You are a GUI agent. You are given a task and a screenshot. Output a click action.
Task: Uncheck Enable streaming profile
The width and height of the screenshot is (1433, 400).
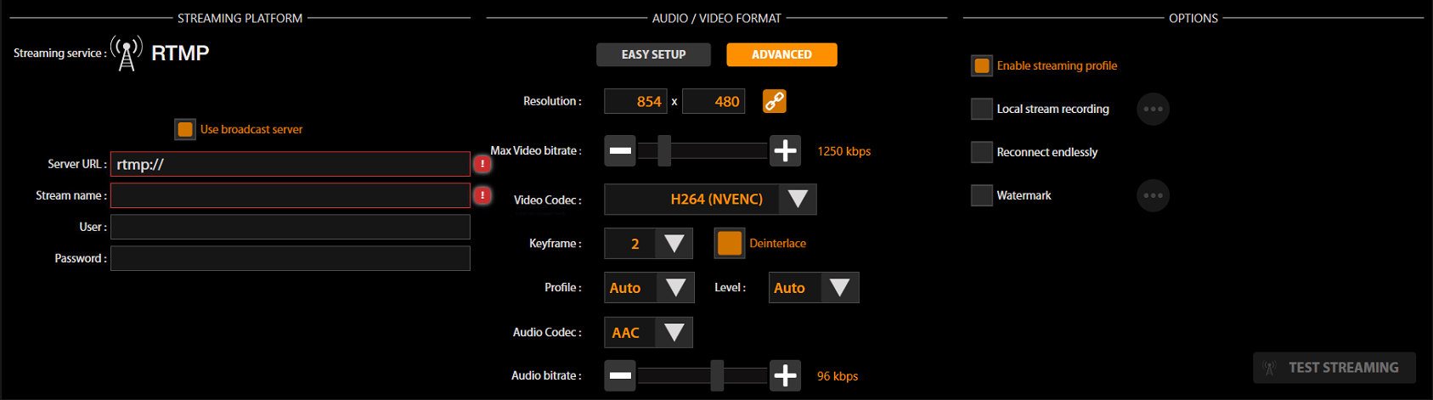pos(982,65)
